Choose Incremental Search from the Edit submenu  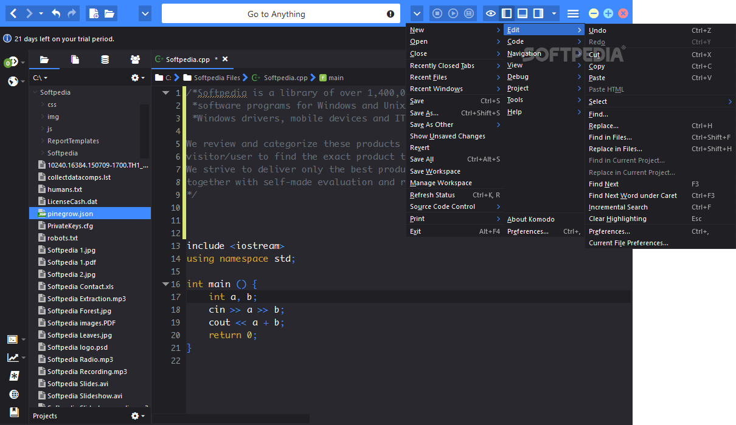(660, 207)
